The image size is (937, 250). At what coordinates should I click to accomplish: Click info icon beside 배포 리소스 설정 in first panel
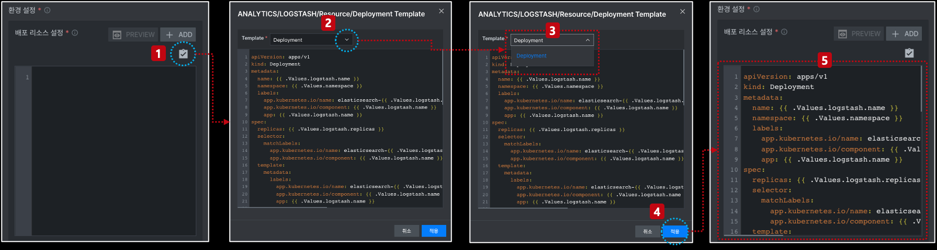pos(75,33)
